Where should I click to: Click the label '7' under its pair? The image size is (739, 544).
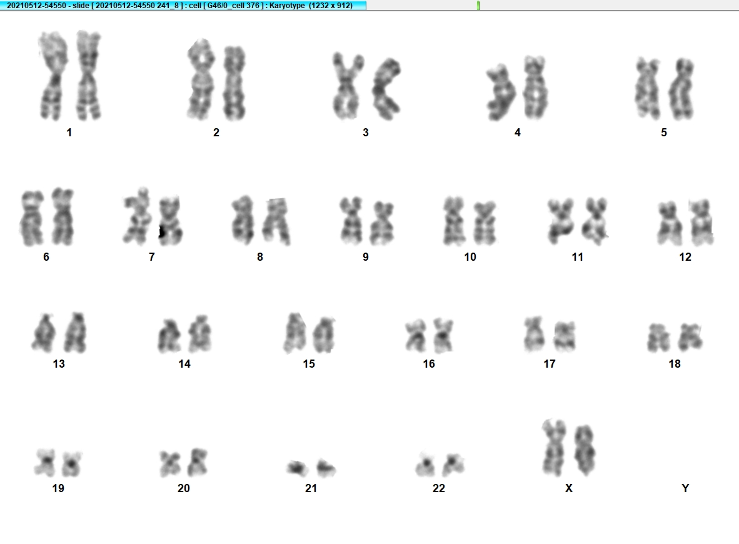(152, 257)
